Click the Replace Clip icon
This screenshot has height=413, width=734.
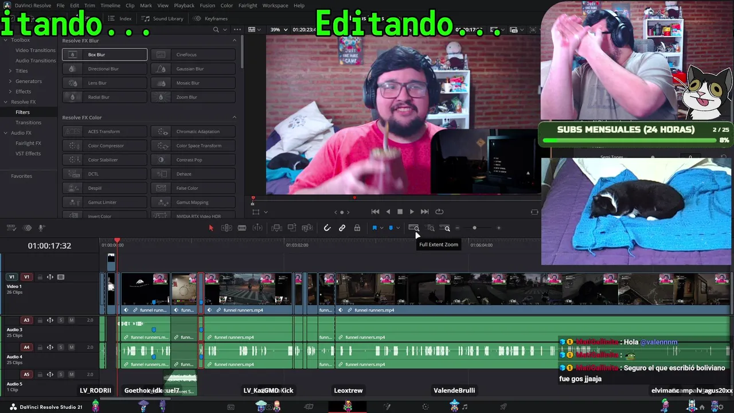[x=307, y=228]
